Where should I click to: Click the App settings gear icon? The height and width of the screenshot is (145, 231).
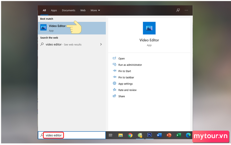[x=114, y=84]
